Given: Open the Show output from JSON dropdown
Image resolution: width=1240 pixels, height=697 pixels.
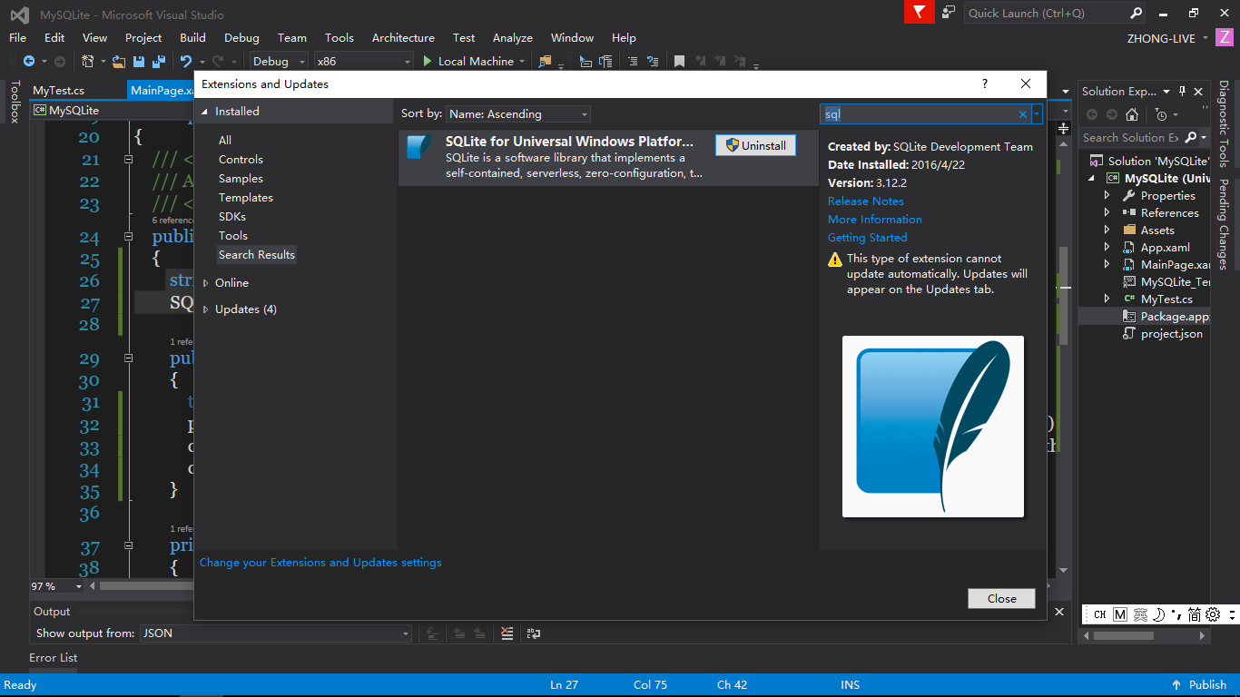Looking at the screenshot, I should coord(276,633).
